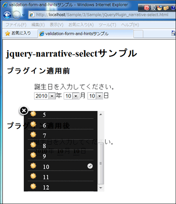Open the 編集(E) menu
This screenshot has width=176, height=204.
coord(38,25)
